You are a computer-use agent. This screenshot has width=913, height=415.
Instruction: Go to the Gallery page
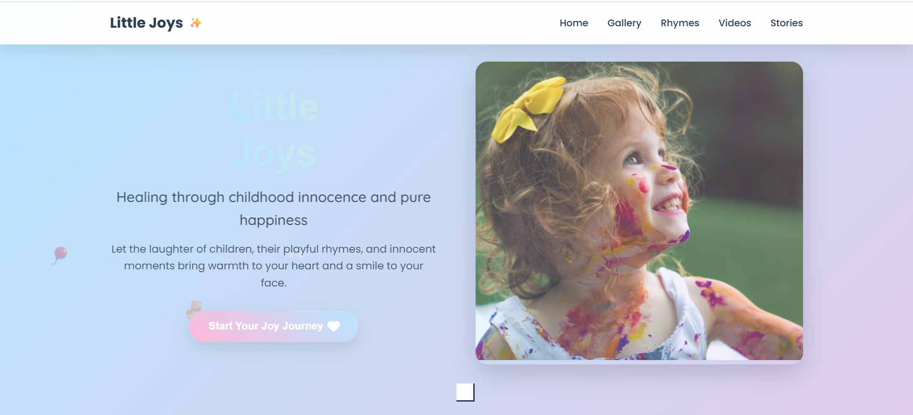pos(624,23)
